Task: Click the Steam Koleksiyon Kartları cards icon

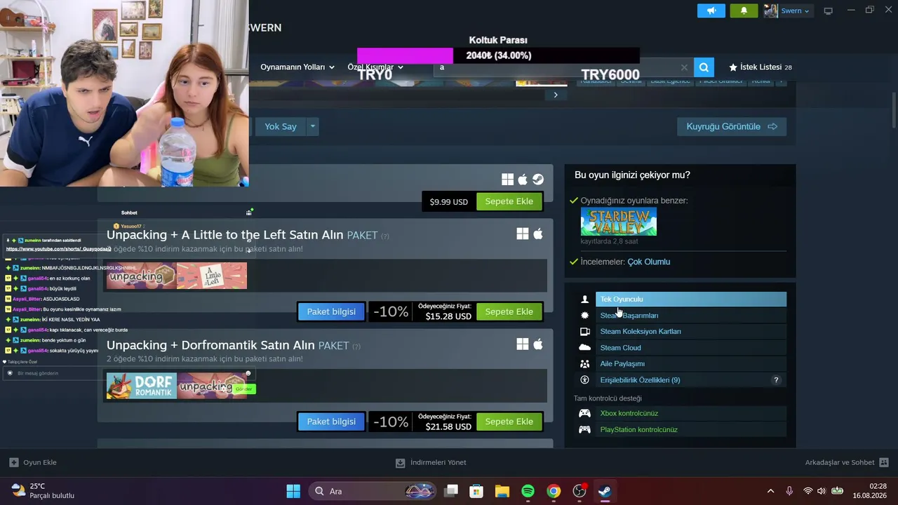Action: [585, 332]
